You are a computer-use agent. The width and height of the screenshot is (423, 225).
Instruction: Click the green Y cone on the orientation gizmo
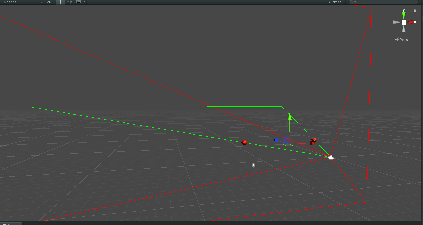tap(404, 14)
